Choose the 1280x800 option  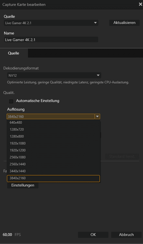click(53, 136)
